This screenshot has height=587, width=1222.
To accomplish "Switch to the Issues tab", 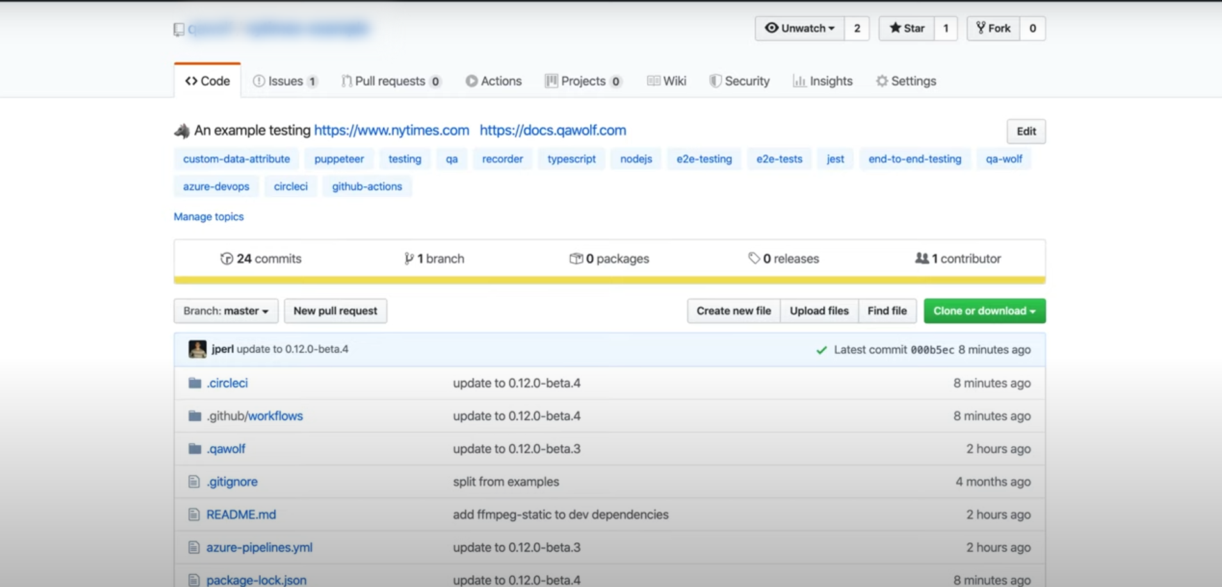I will [x=285, y=81].
